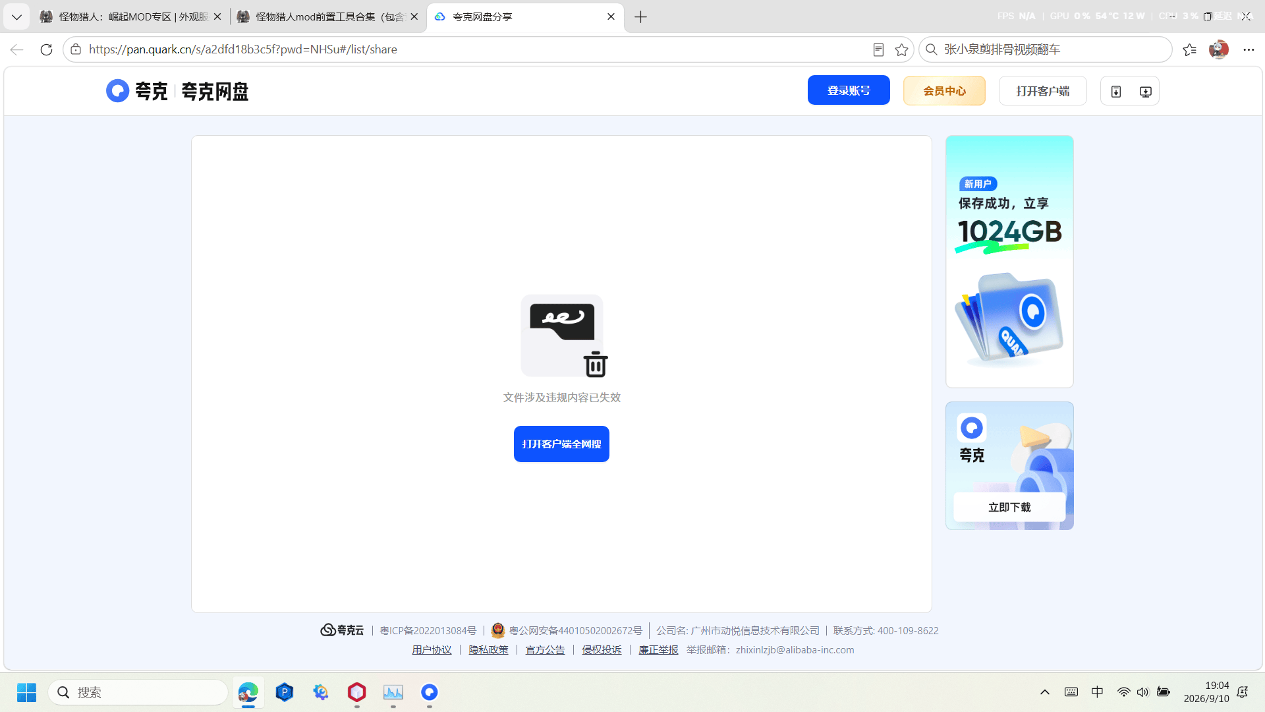Click the police badge icon in footer
Screen dimensions: 1265x712
(498, 630)
